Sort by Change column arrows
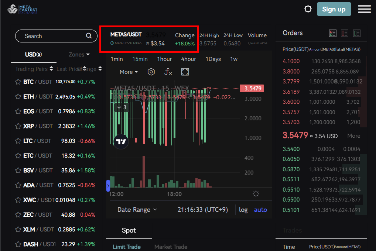 (x=100, y=69)
